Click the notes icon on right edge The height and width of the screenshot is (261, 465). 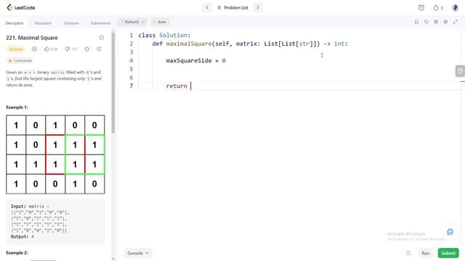460,71
